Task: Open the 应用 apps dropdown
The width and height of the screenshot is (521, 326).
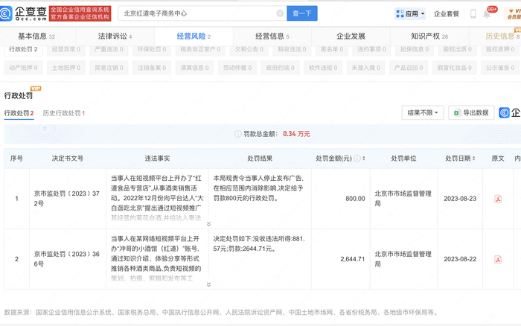Action: 411,13
